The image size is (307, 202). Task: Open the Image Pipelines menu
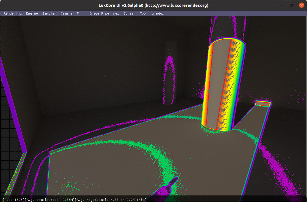click(x=103, y=13)
